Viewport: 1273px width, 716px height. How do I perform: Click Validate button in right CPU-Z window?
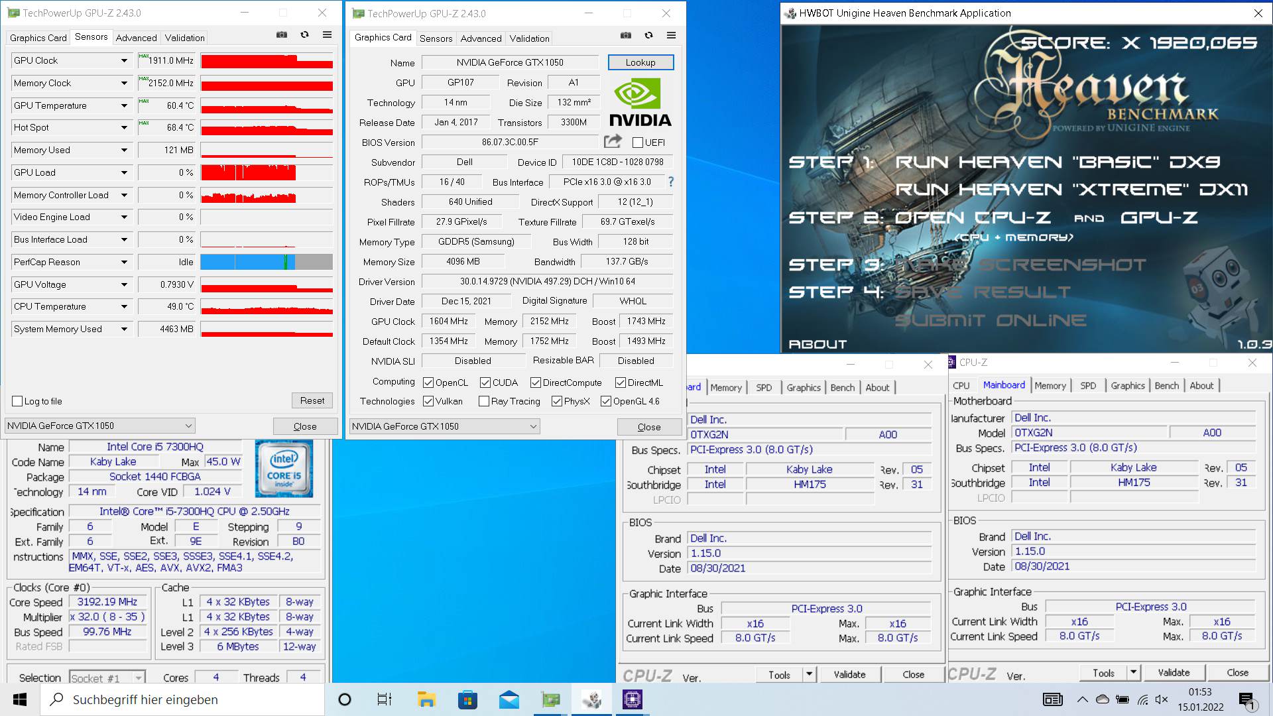[x=1174, y=672]
